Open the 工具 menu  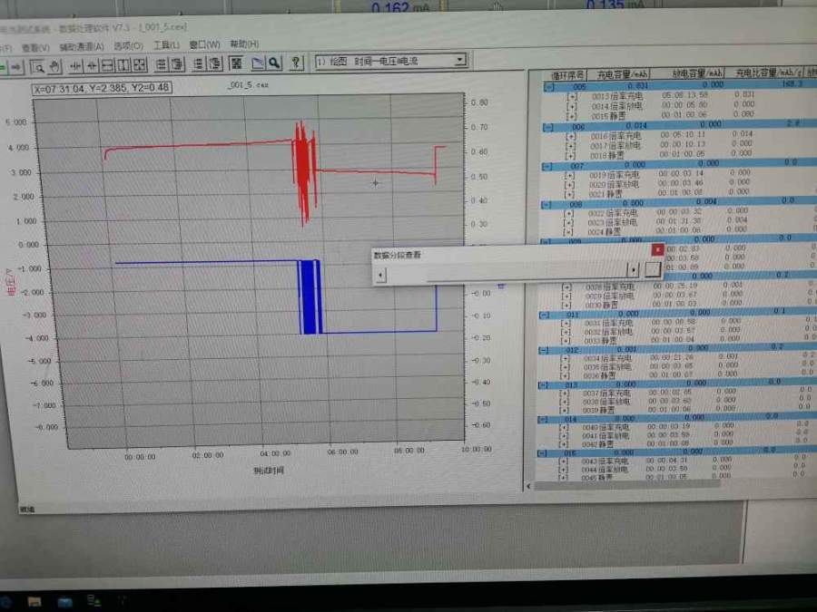pos(166,44)
